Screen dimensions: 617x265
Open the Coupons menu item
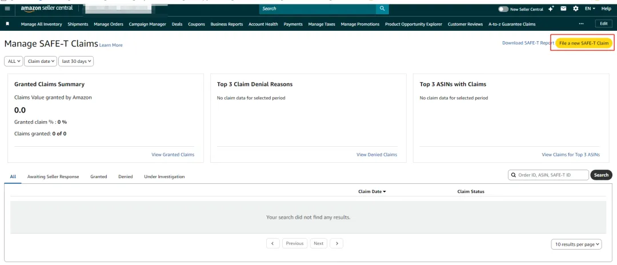click(x=197, y=24)
